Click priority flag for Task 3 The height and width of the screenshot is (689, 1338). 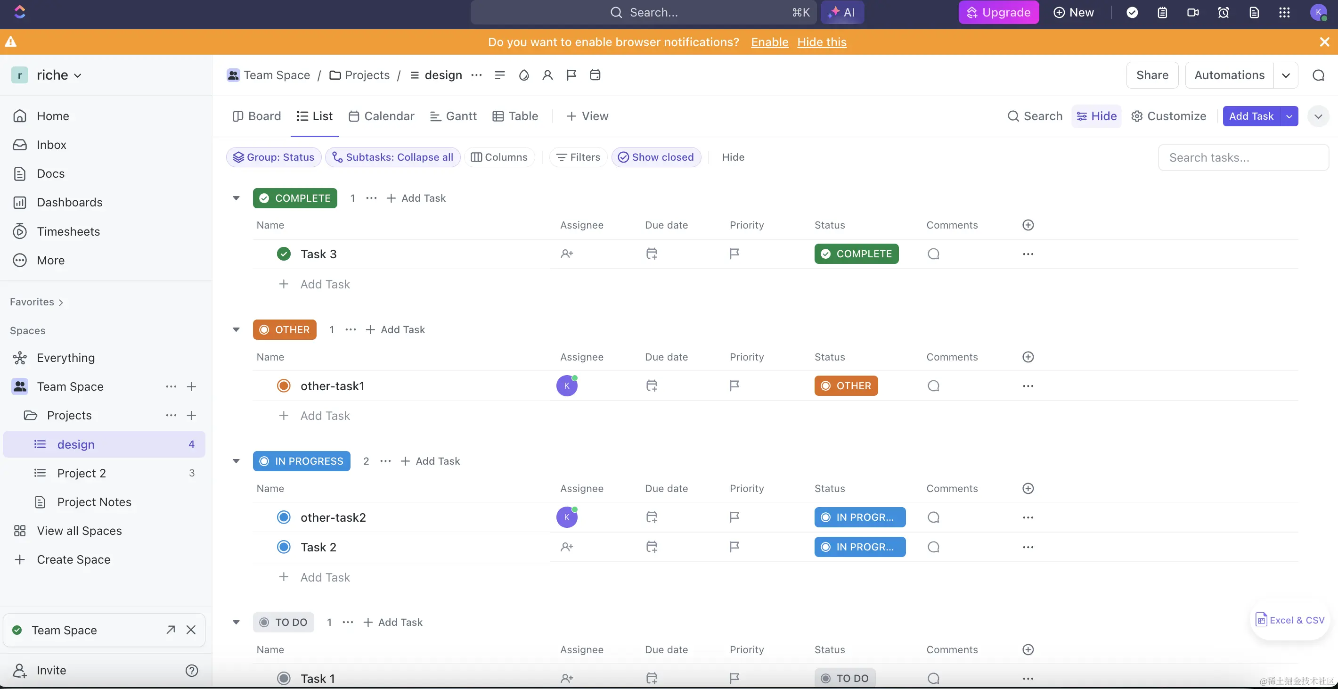(734, 254)
